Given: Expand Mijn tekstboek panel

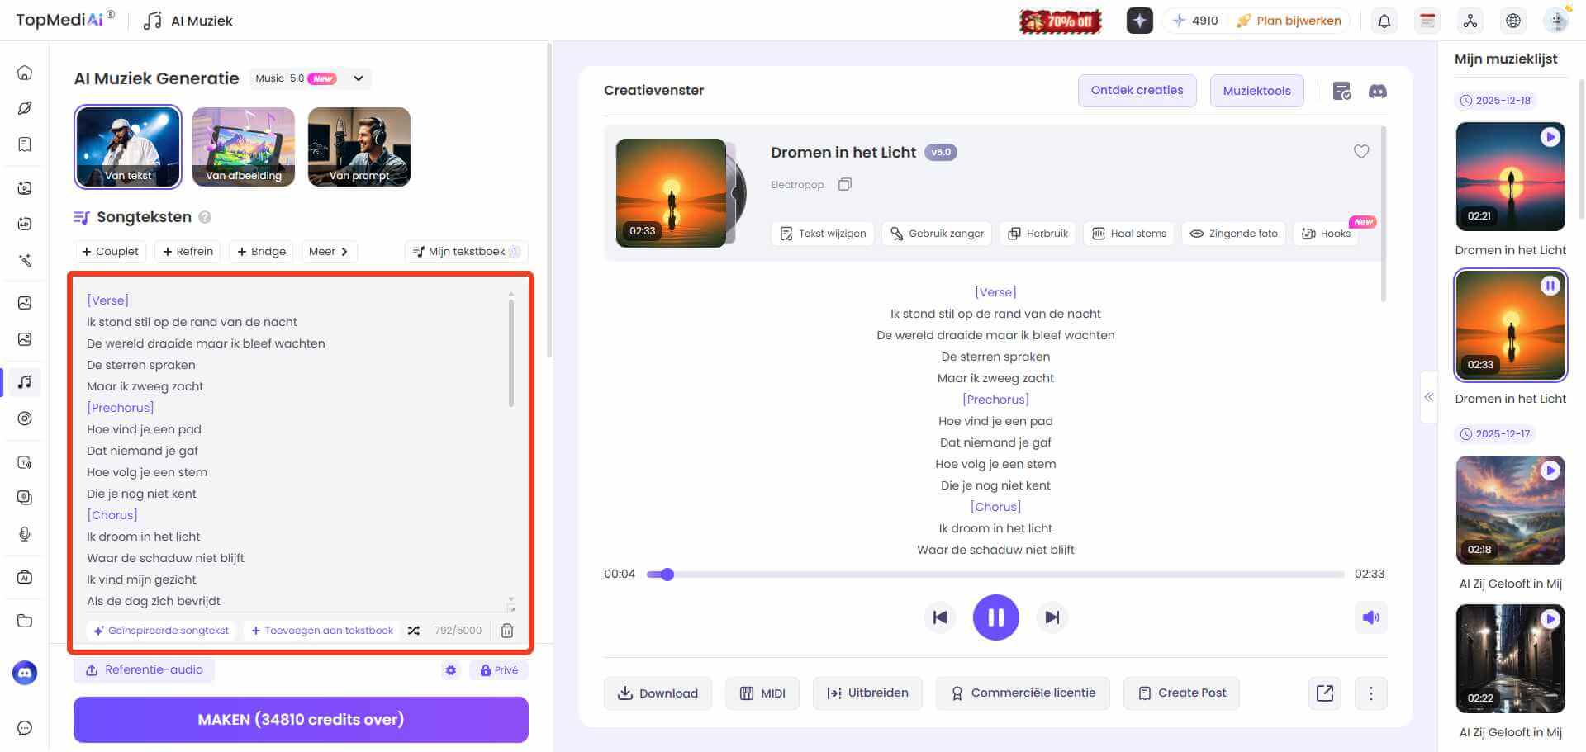Looking at the screenshot, I should tap(465, 251).
